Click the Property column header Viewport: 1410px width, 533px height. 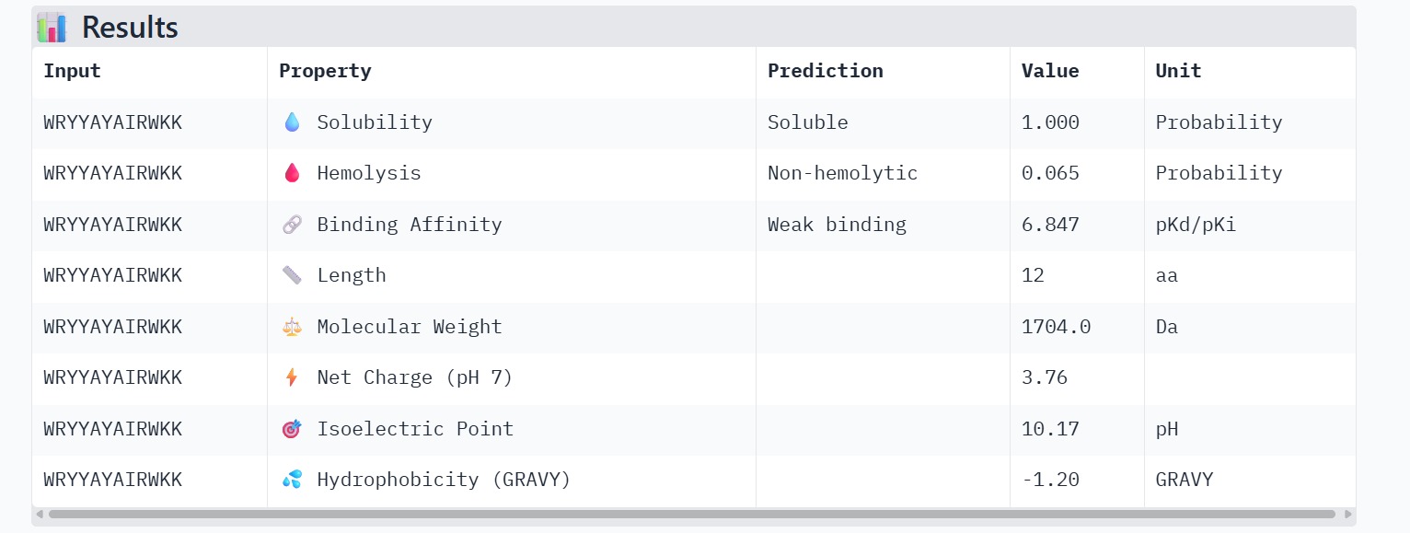(x=325, y=71)
